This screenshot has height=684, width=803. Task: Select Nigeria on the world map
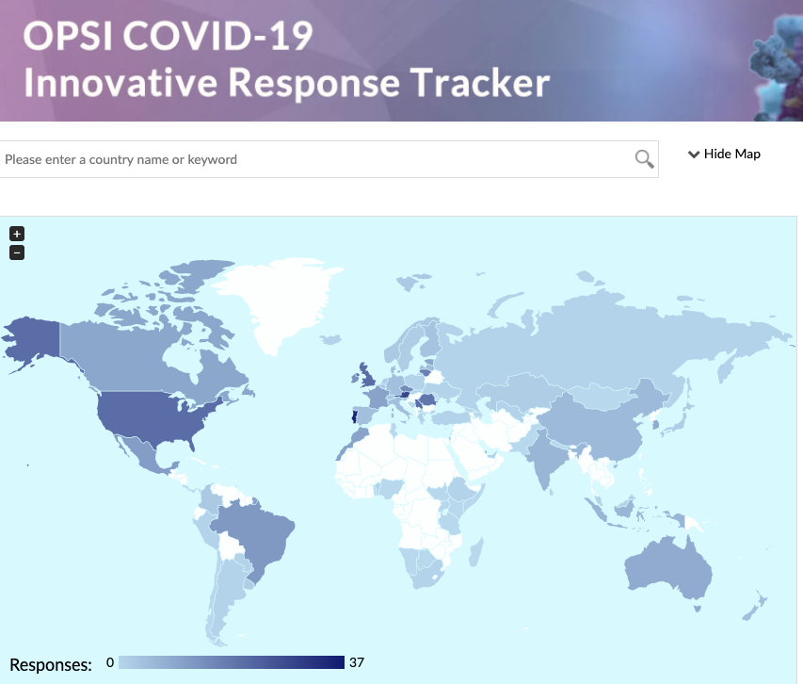pos(392,488)
